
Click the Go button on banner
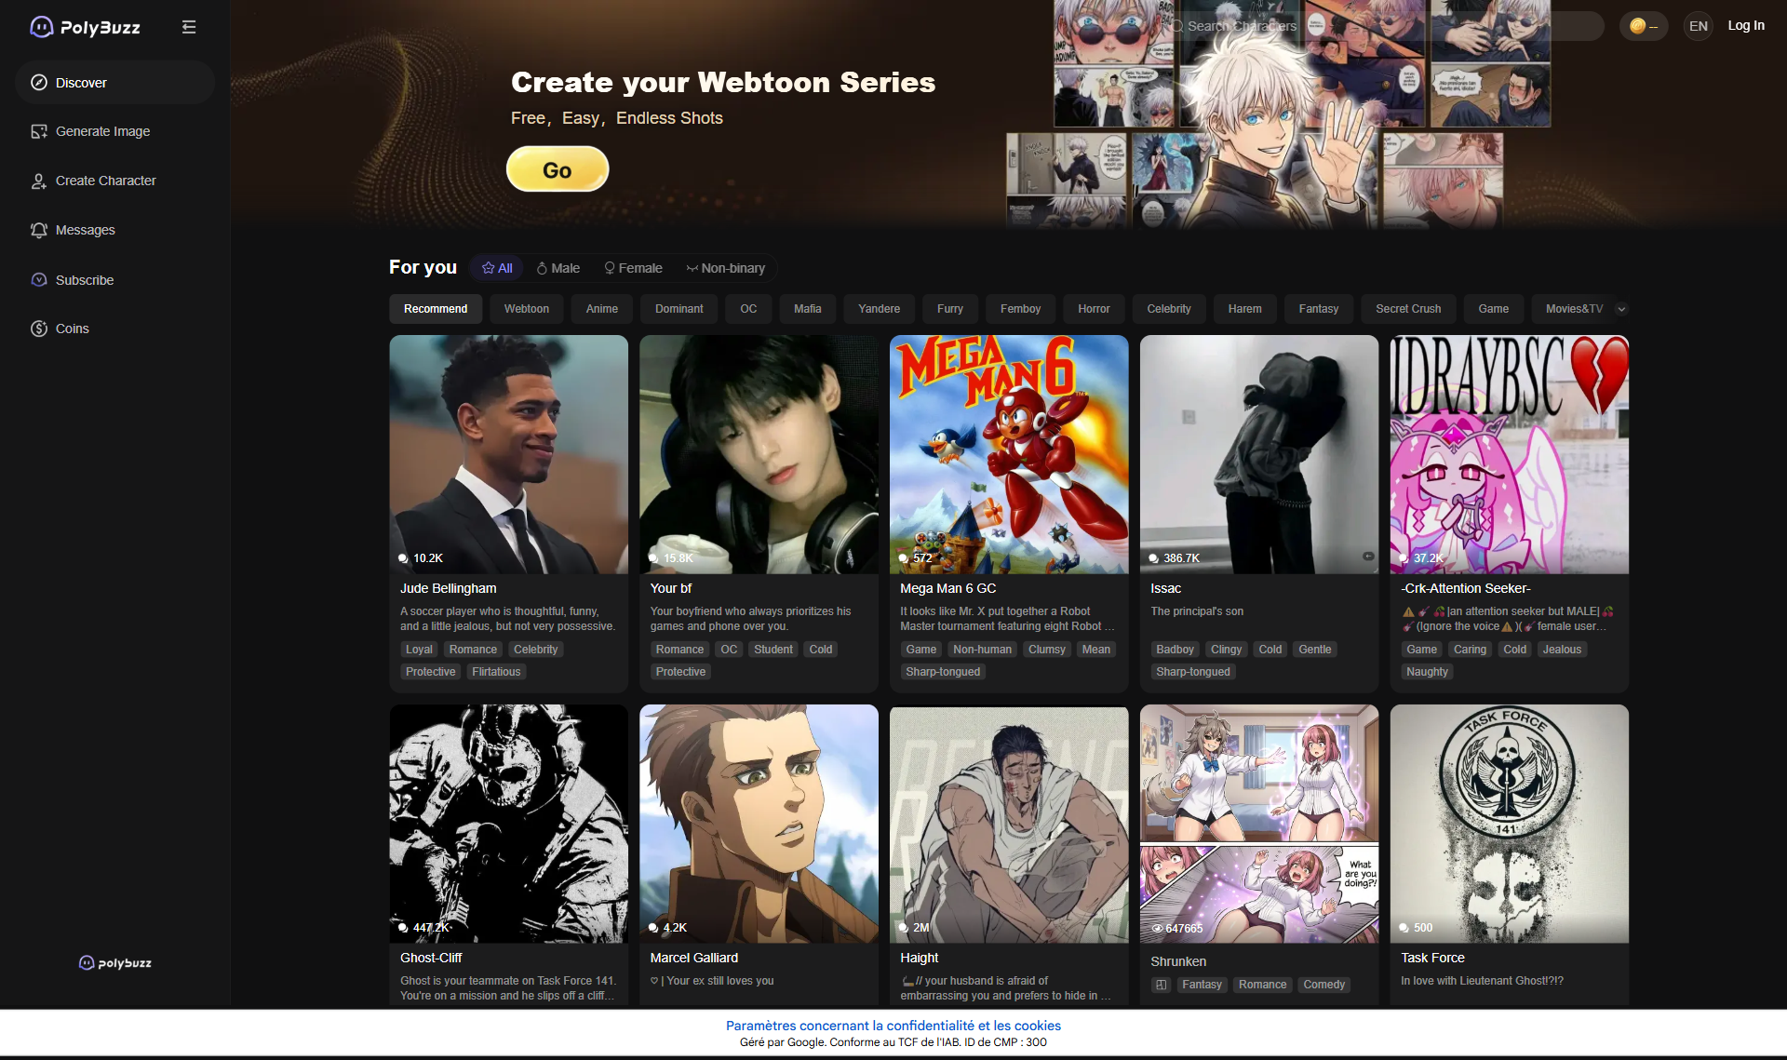[558, 169]
